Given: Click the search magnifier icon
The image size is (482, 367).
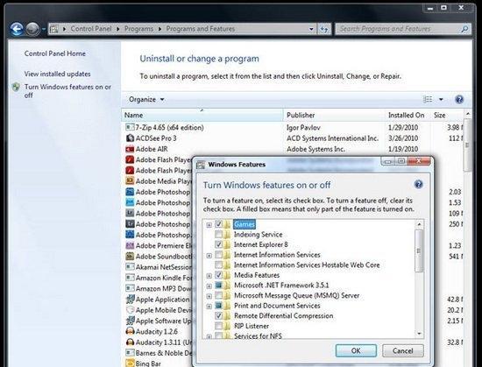Looking at the screenshot, I should point(464,29).
